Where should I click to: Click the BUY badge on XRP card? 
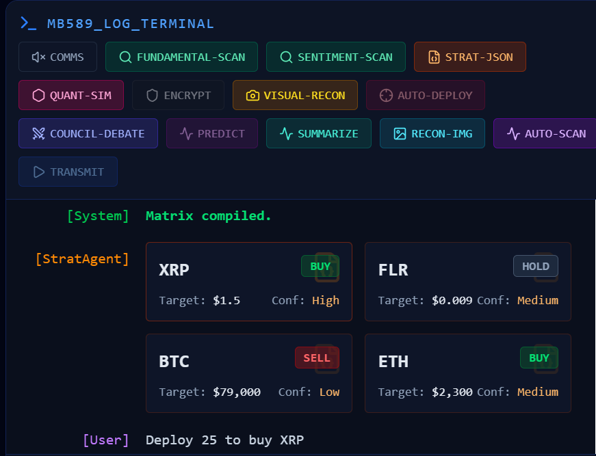320,266
